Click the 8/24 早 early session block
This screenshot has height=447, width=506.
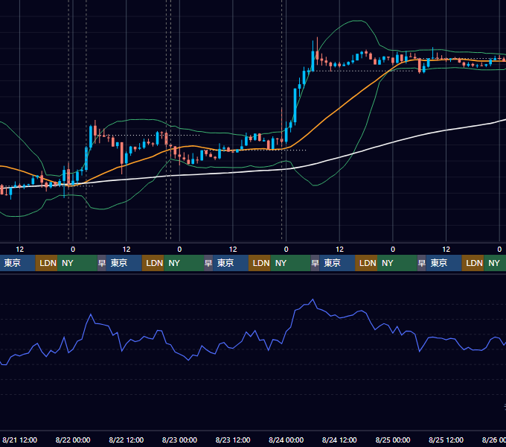point(315,263)
